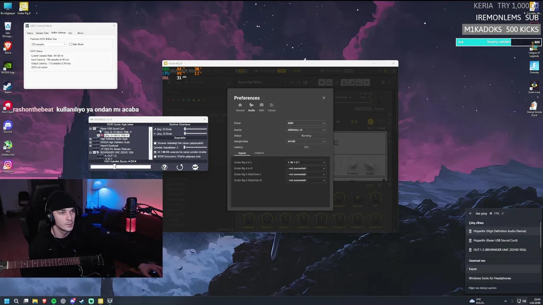Click ASIO4ALL help question mark icon

tap(164, 167)
